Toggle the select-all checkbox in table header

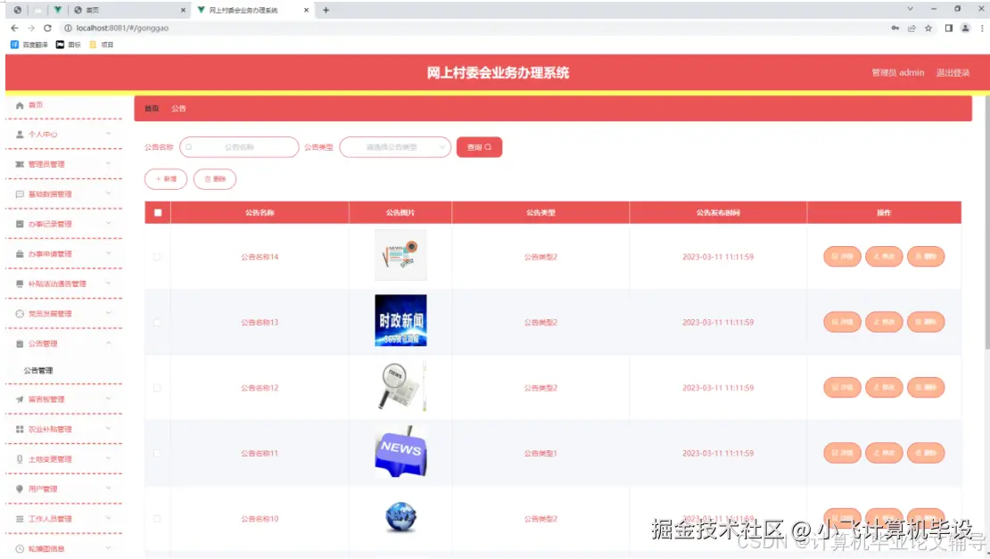coord(158,212)
